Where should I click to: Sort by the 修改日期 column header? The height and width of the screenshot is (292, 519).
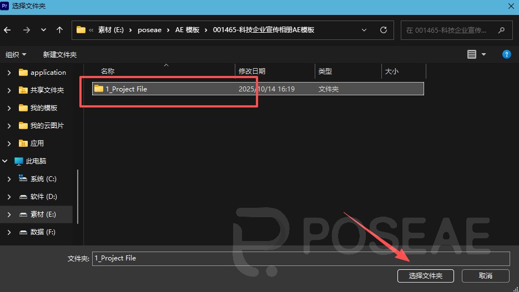(252, 71)
